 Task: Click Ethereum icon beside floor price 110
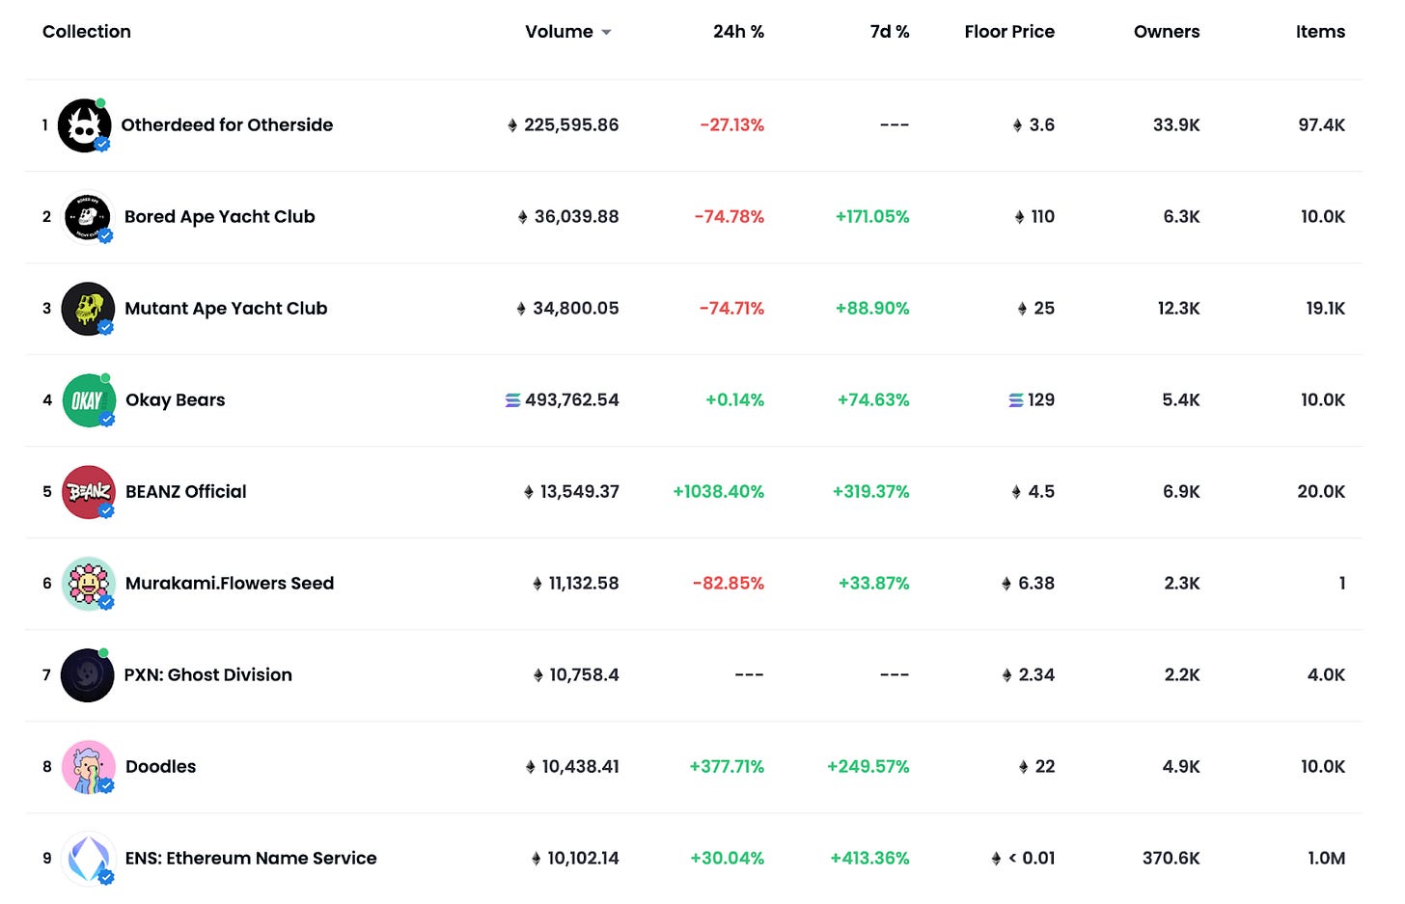click(1020, 217)
